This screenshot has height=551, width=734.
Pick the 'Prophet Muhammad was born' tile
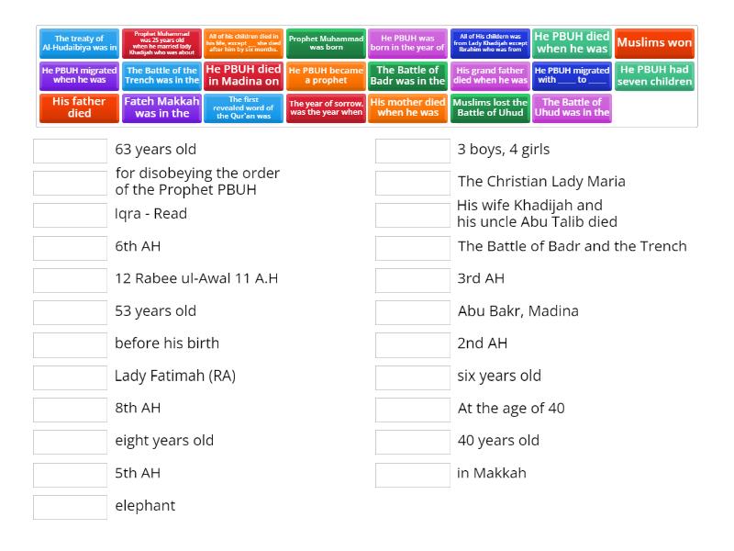[x=328, y=42]
